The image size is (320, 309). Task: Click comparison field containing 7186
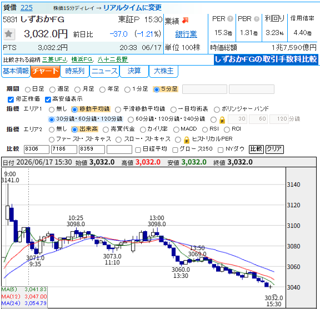[64, 149]
